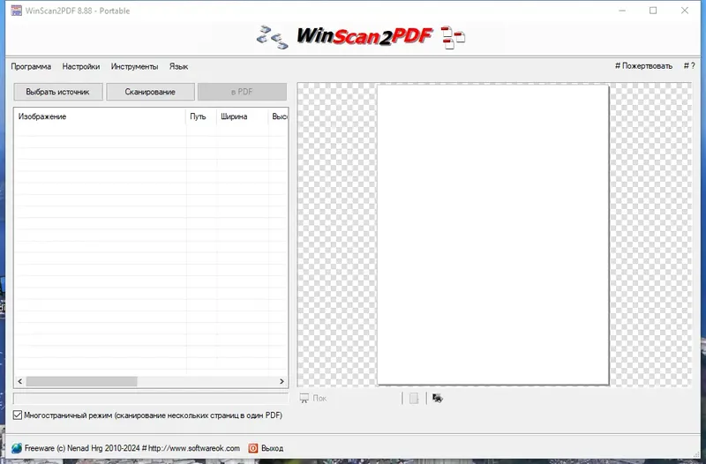The width and height of the screenshot is (706, 464).
Task: Open the Язык menu
Action: [x=179, y=67]
